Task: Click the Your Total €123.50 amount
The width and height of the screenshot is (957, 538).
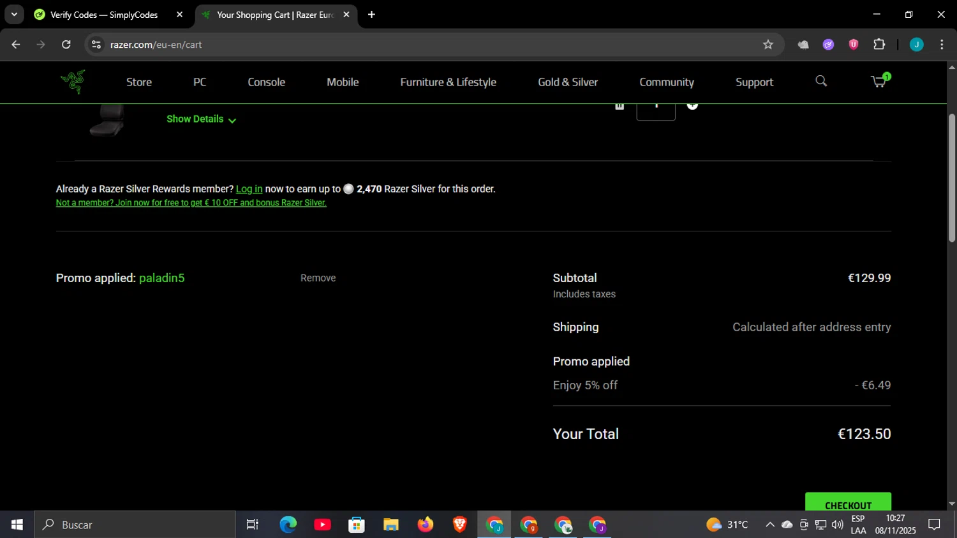Action: 864,434
